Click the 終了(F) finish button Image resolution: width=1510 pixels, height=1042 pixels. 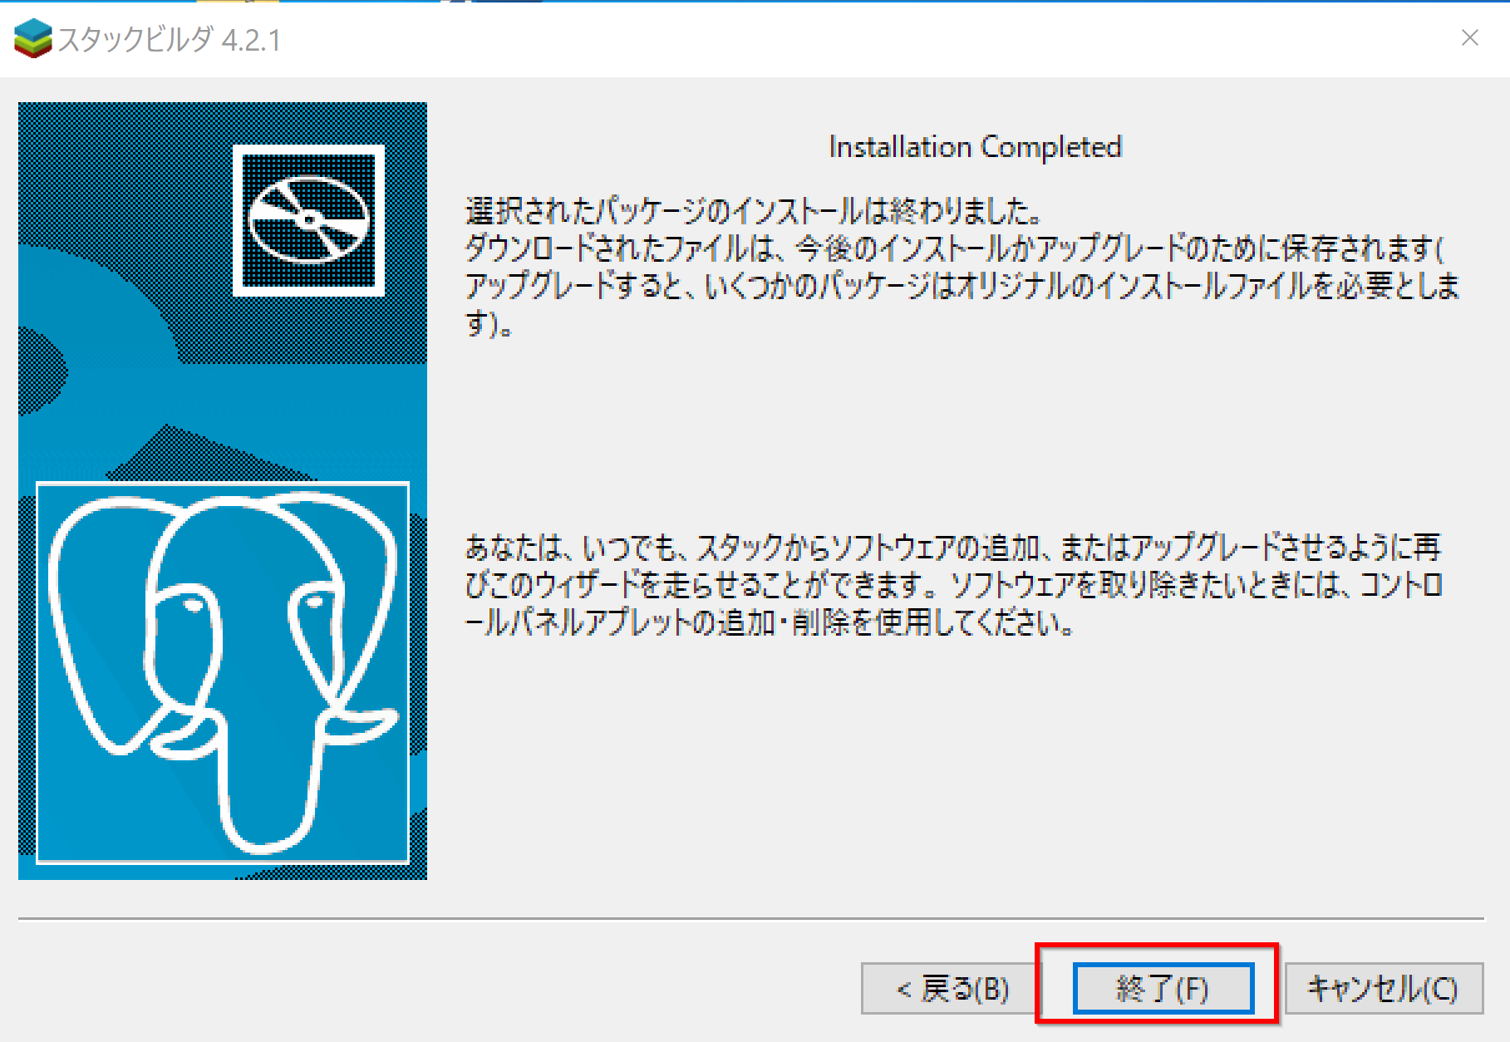(1163, 988)
